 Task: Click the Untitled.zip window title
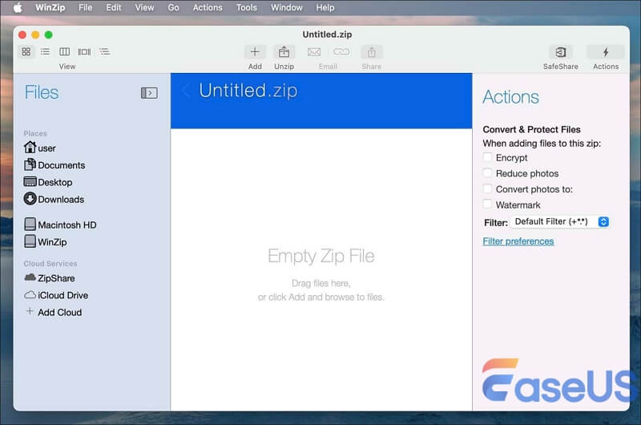[327, 34]
